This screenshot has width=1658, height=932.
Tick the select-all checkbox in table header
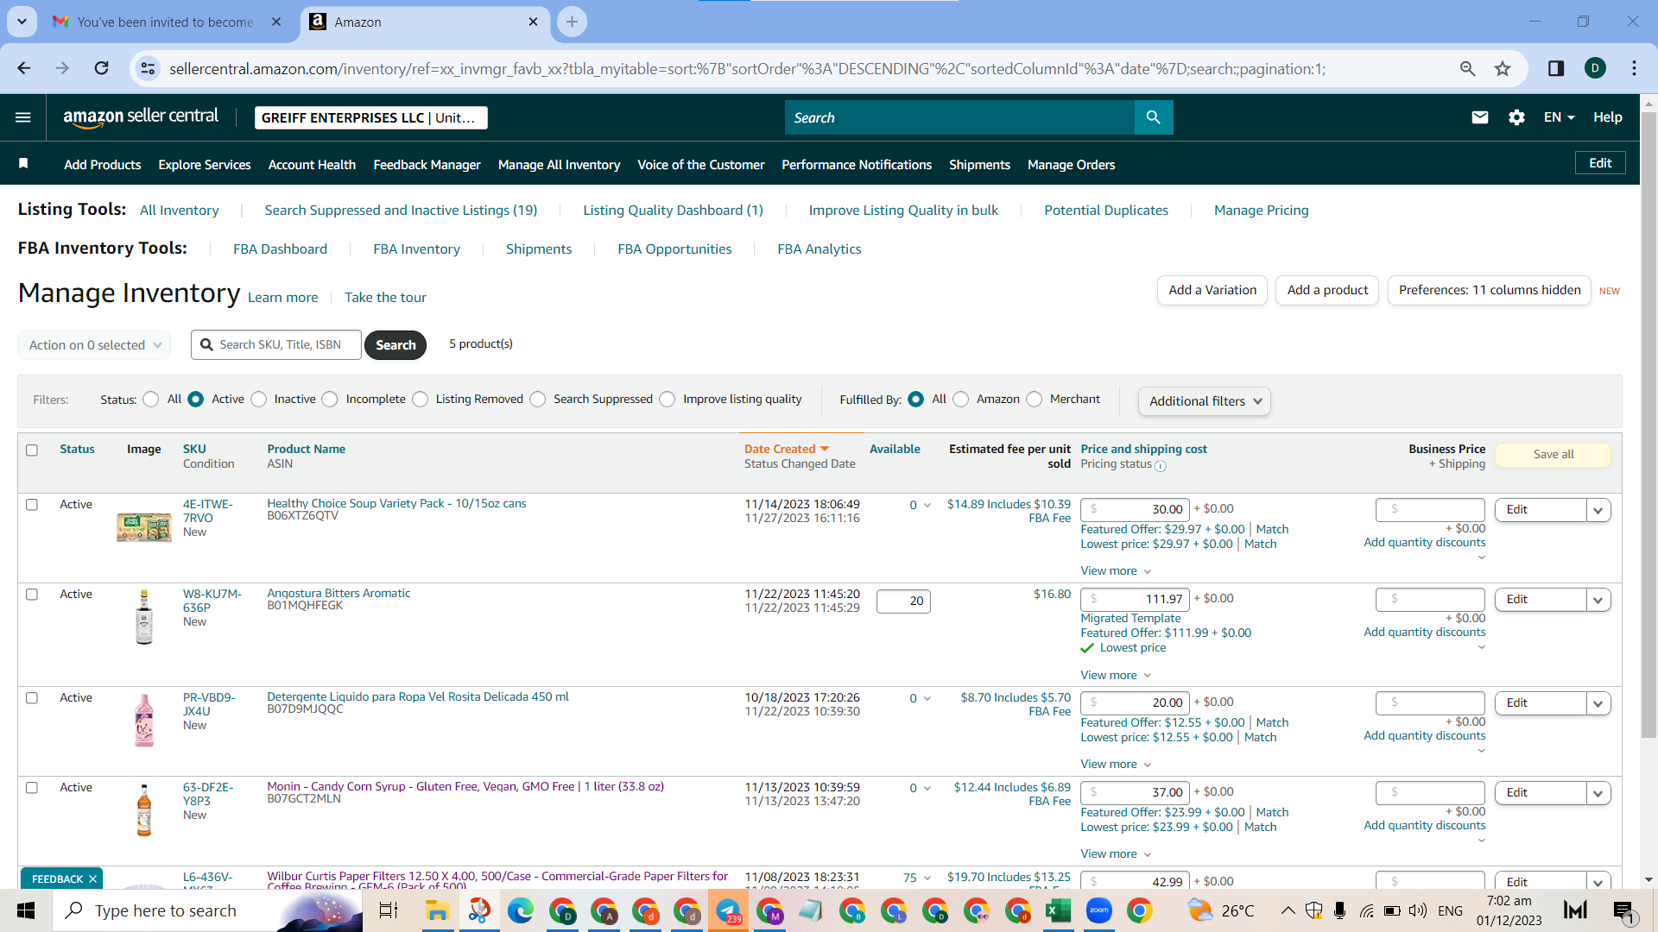pos(32,450)
